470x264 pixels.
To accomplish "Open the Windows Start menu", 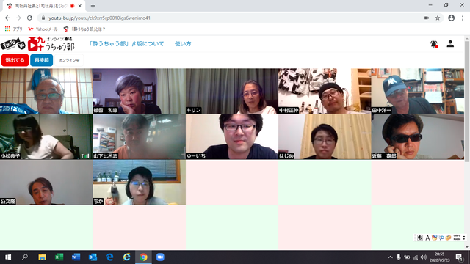I will click(8, 257).
